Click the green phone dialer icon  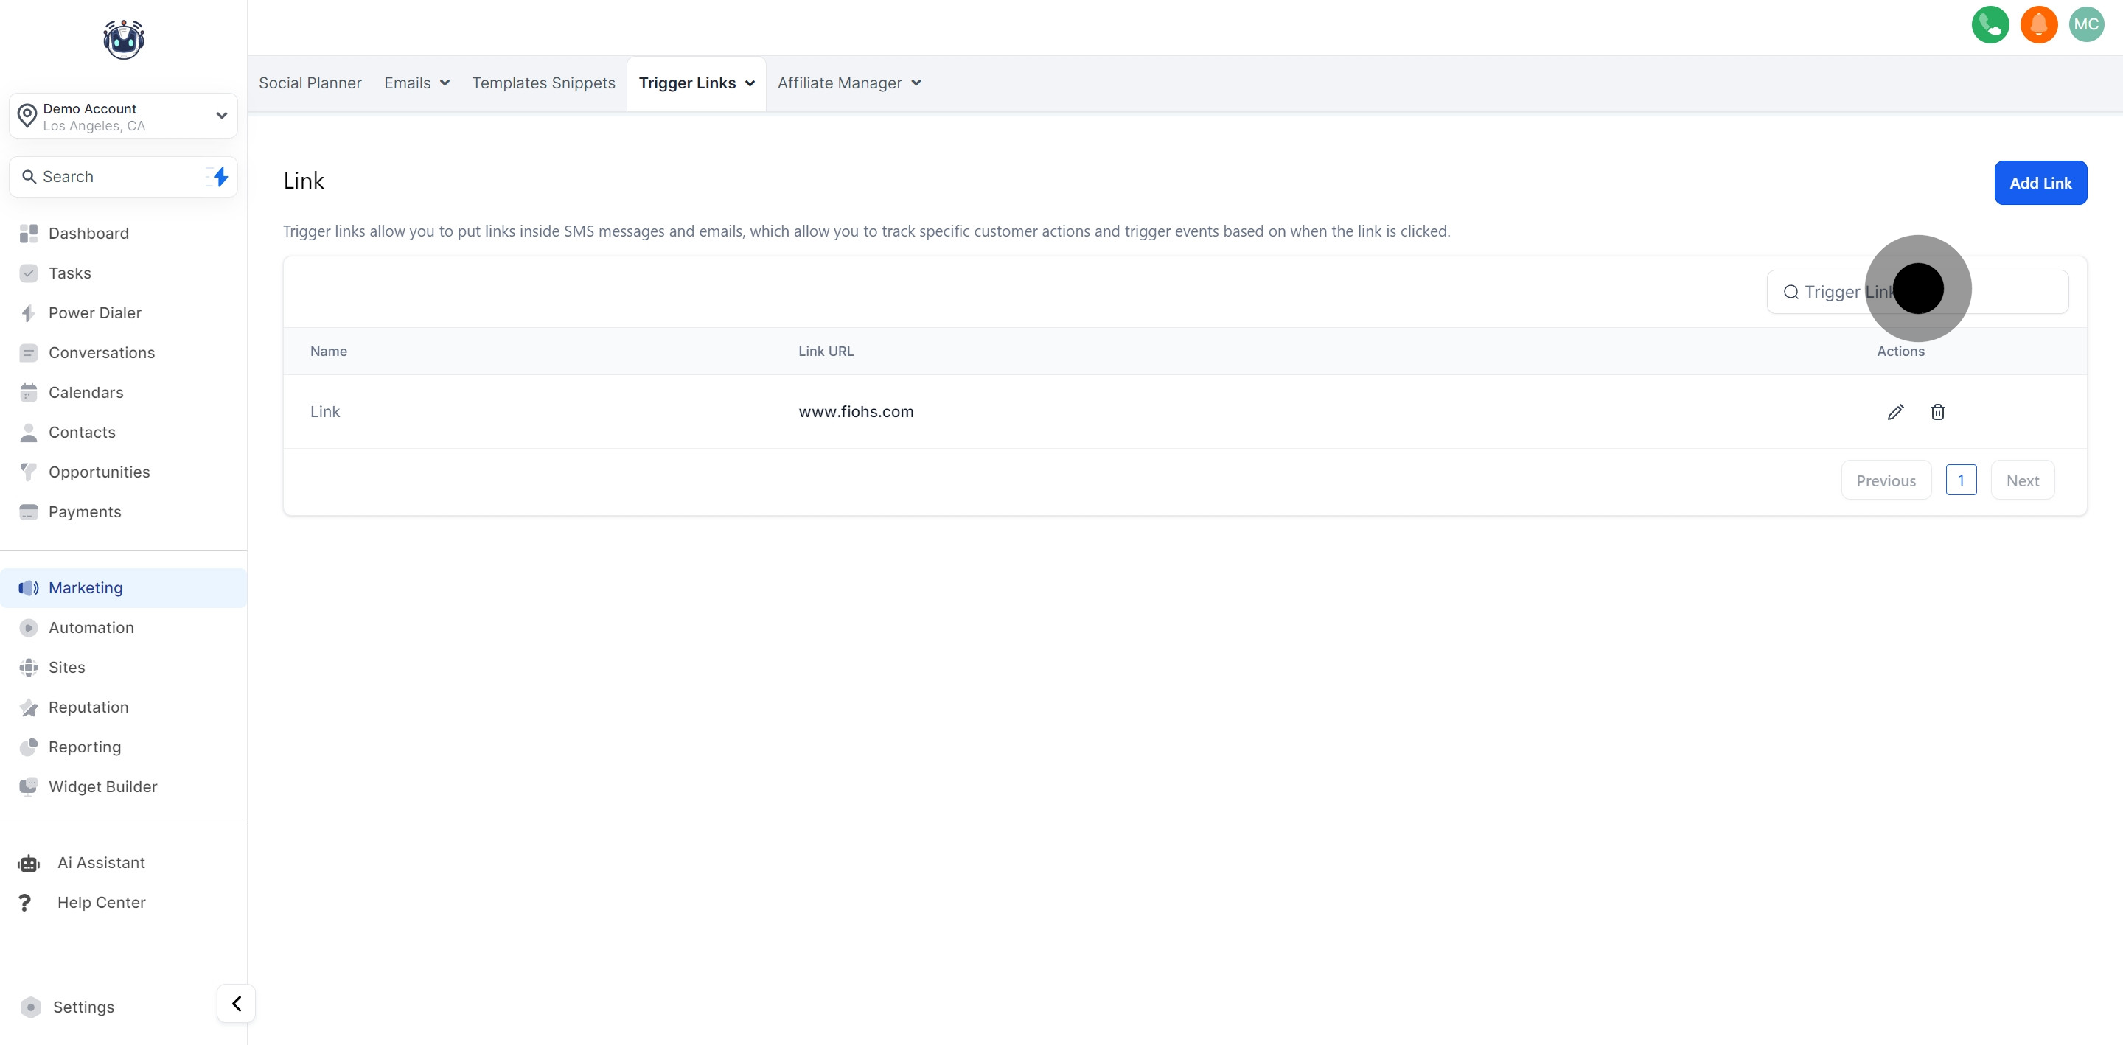[x=1990, y=25]
